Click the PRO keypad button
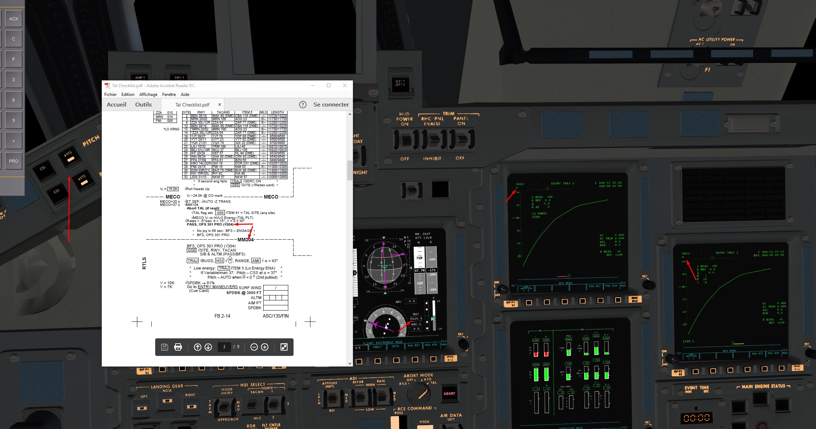Screen dimensions: 816x429 [x=14, y=161]
